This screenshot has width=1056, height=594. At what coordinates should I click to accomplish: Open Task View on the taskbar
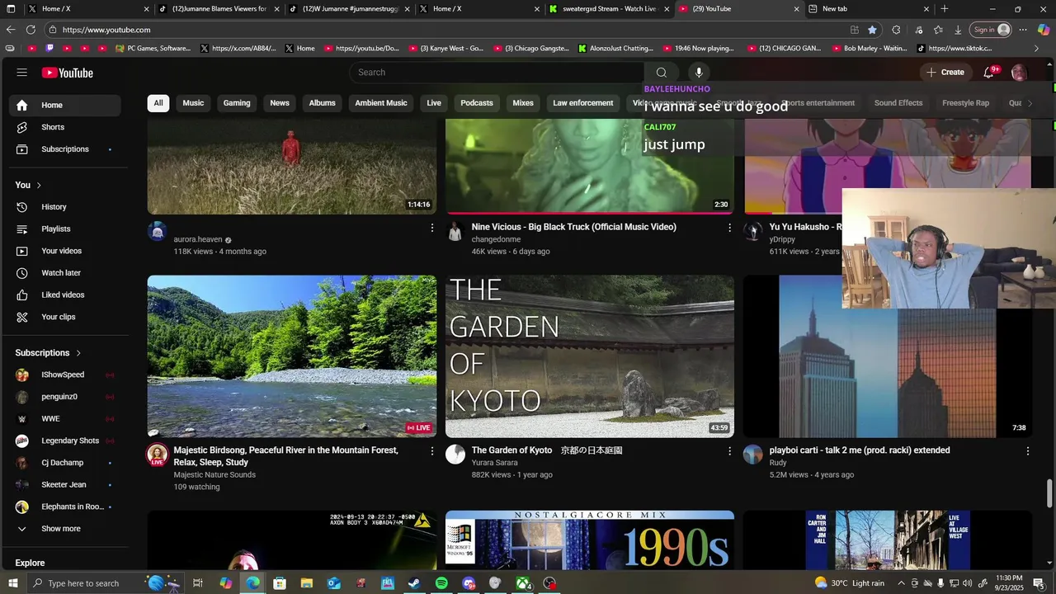pos(198,583)
